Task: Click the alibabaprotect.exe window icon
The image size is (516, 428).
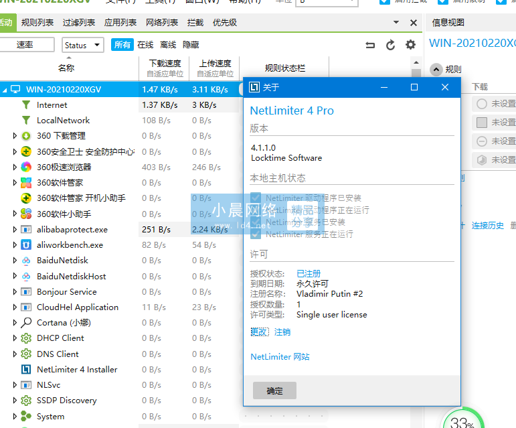Action: click(25, 230)
